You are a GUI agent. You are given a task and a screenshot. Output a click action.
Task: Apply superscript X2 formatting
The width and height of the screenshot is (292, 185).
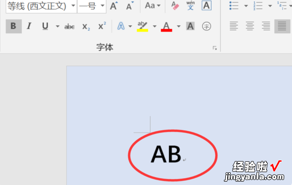[x=102, y=26]
